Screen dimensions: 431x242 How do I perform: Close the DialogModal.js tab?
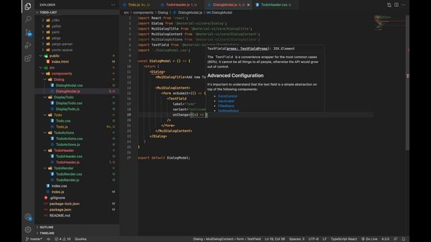248,5
